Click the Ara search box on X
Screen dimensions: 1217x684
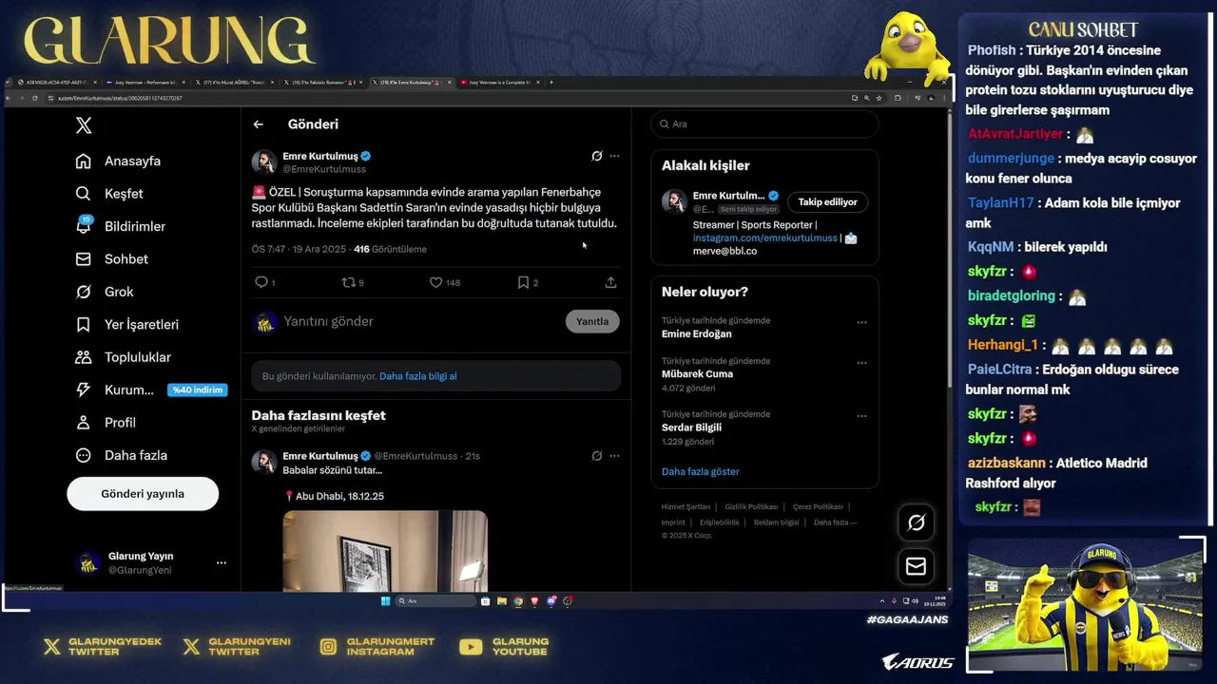click(764, 124)
